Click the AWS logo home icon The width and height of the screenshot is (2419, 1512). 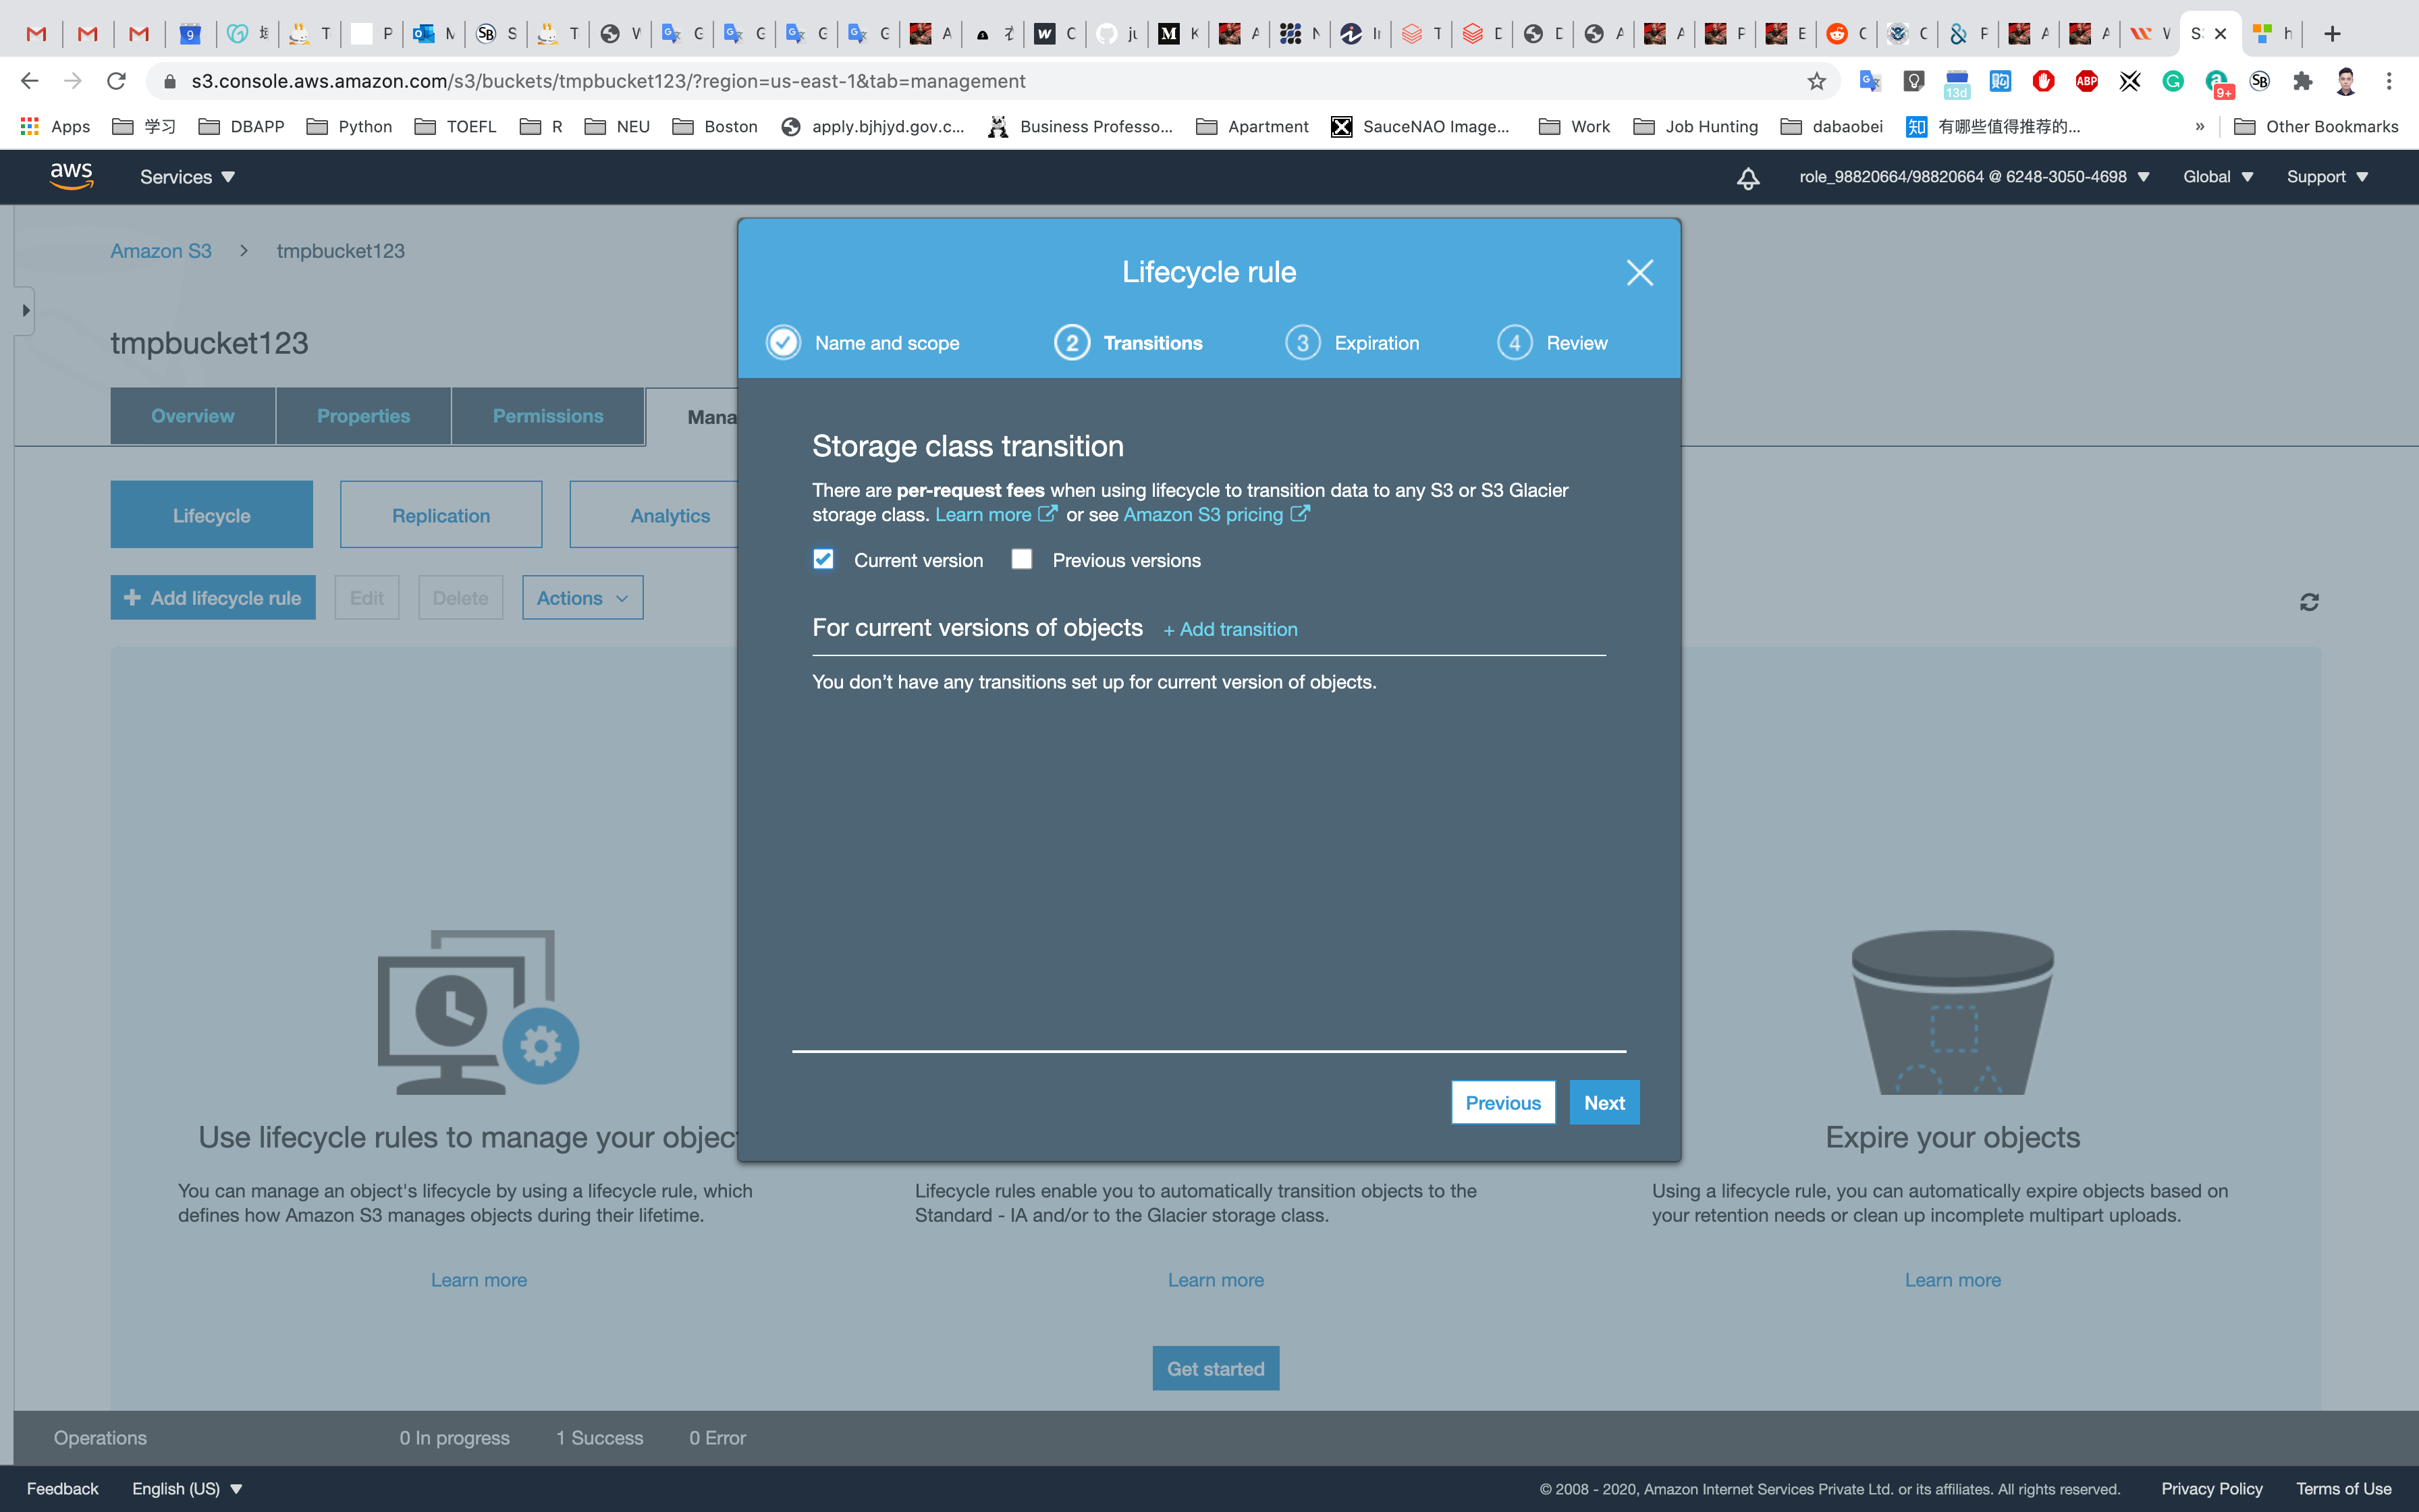(72, 176)
